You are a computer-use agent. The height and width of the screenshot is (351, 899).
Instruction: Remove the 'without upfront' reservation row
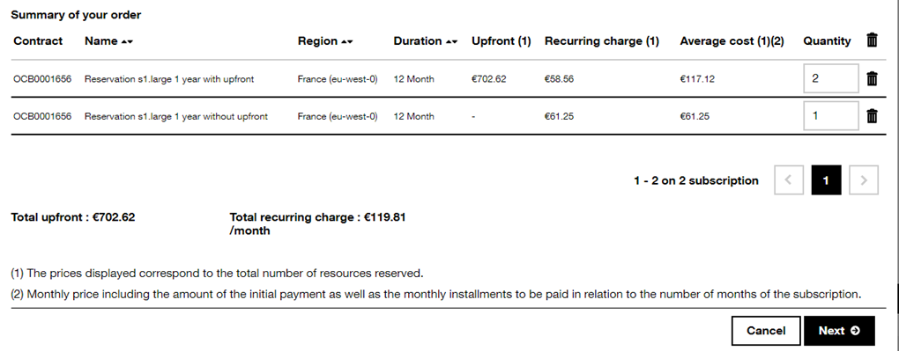pos(872,116)
